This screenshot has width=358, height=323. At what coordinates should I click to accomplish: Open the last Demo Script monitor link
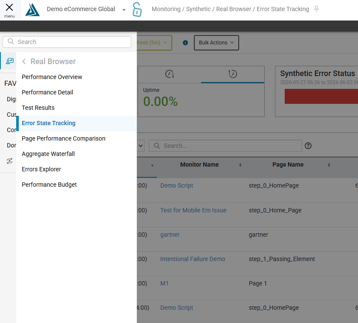[x=176, y=308]
